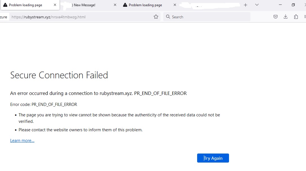The height and width of the screenshot is (171, 306).
Task: Open the application hamburger menu
Action: tap(305, 17)
